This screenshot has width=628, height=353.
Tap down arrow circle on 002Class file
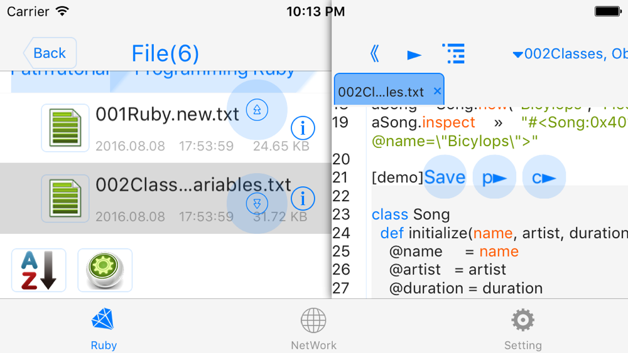click(257, 204)
